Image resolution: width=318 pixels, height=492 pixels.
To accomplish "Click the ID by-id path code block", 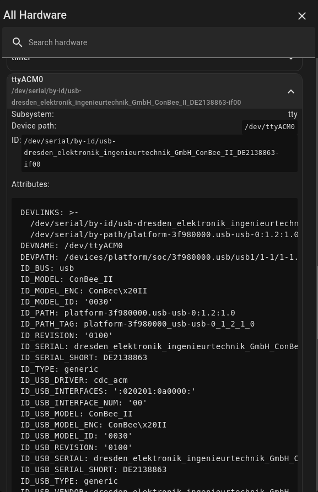I will pos(159,153).
